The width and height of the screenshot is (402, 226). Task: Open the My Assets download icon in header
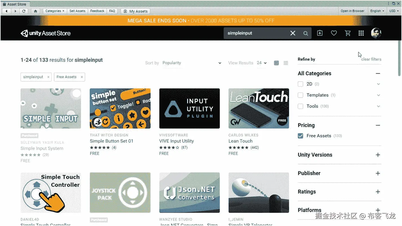coord(320,33)
